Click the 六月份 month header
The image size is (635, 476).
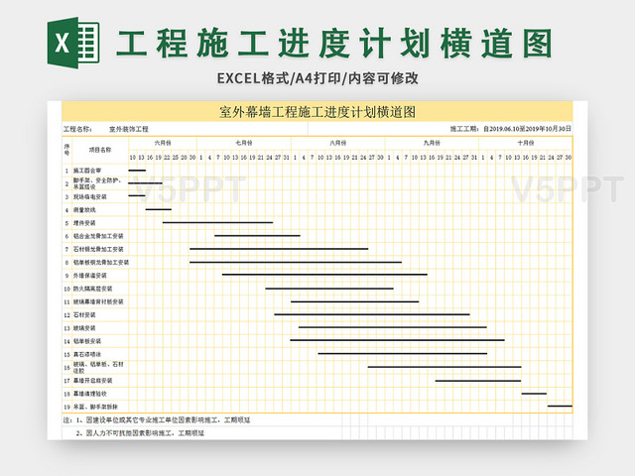coord(163,143)
